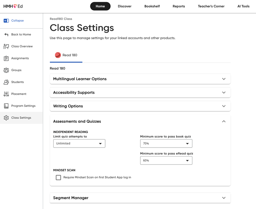Click the Class Overview icon

tap(6, 46)
